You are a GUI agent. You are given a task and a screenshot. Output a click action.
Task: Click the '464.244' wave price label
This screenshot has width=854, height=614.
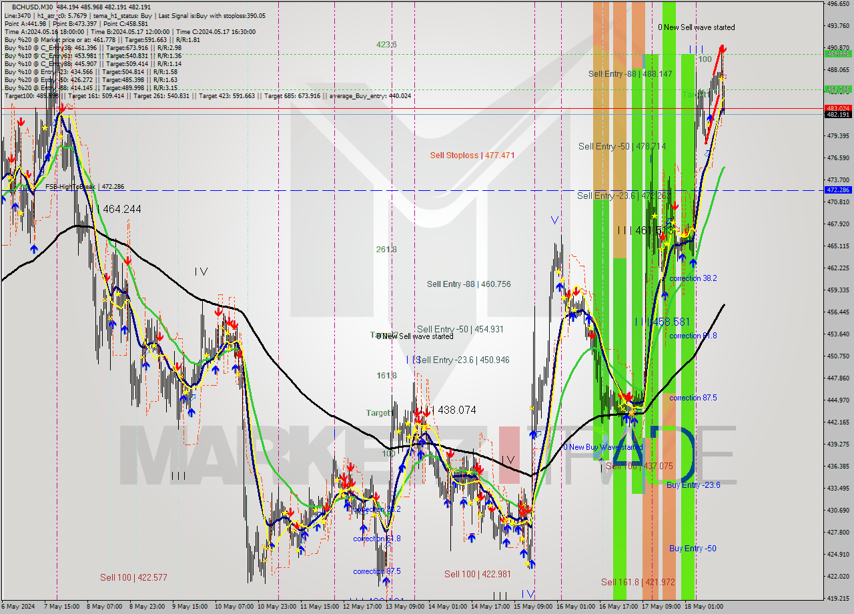tap(122, 210)
